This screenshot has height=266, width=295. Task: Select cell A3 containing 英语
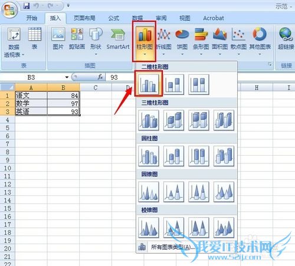pyautogui.click(x=31, y=111)
